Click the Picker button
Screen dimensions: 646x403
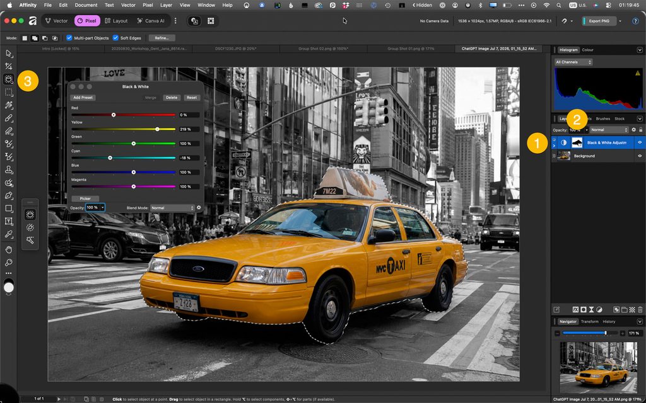point(85,198)
